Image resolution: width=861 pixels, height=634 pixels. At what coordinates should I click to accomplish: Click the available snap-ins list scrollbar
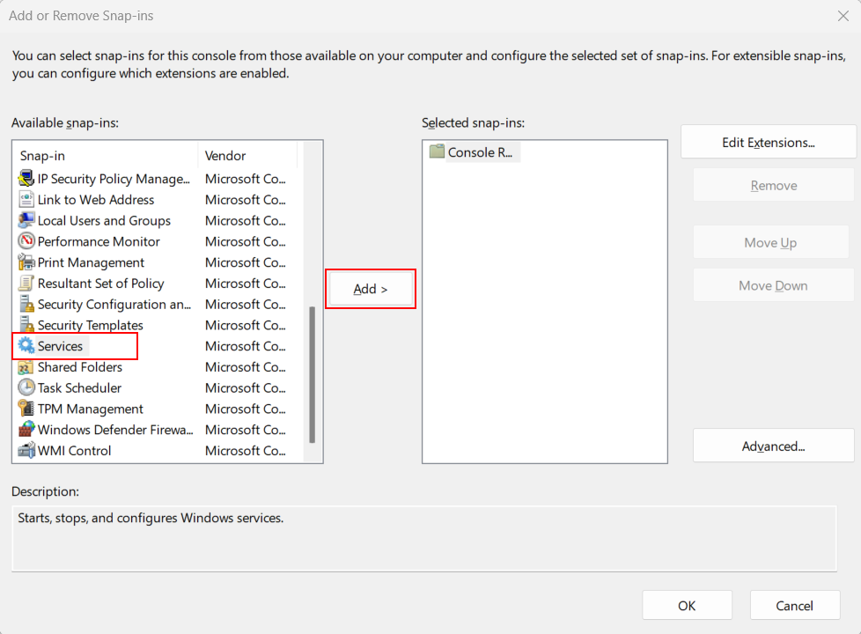[x=313, y=375]
